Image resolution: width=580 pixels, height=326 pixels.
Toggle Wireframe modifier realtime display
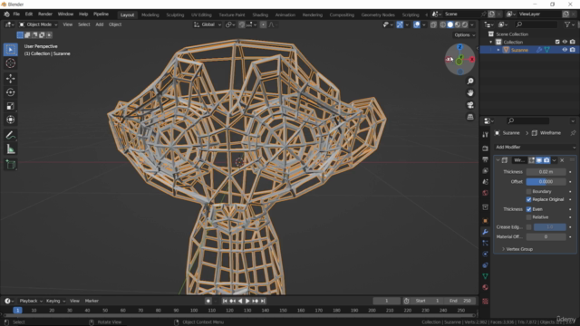tap(539, 160)
